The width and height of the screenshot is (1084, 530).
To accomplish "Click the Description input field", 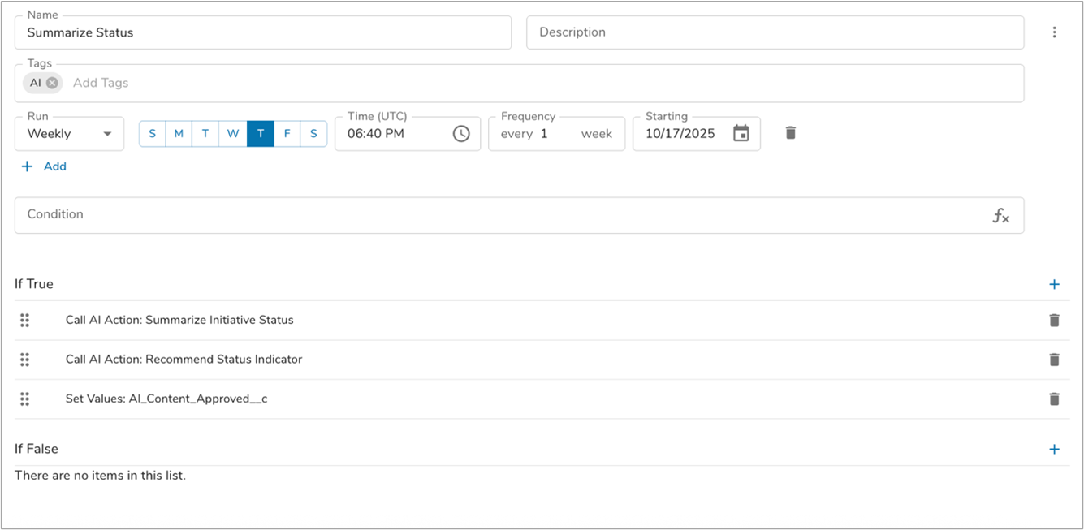I will pos(774,32).
